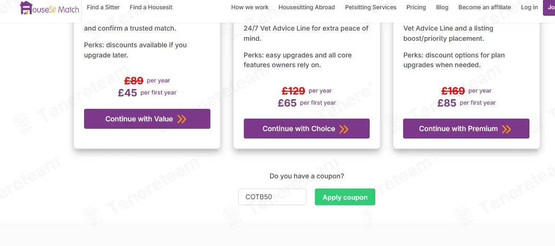Click the double chevron on the Value button
Viewport: 555px width, 246px height.
click(182, 119)
